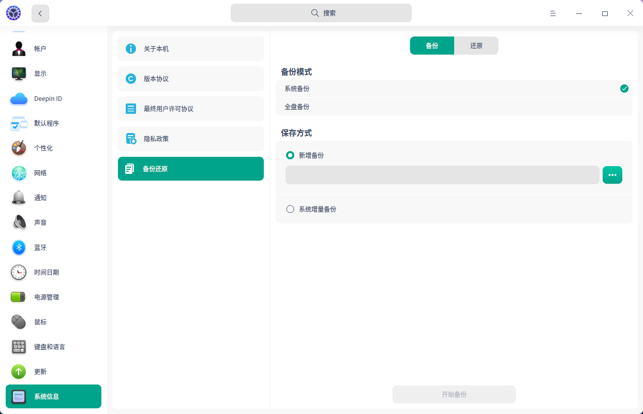Open the 关于本机 menu entry

click(x=191, y=49)
